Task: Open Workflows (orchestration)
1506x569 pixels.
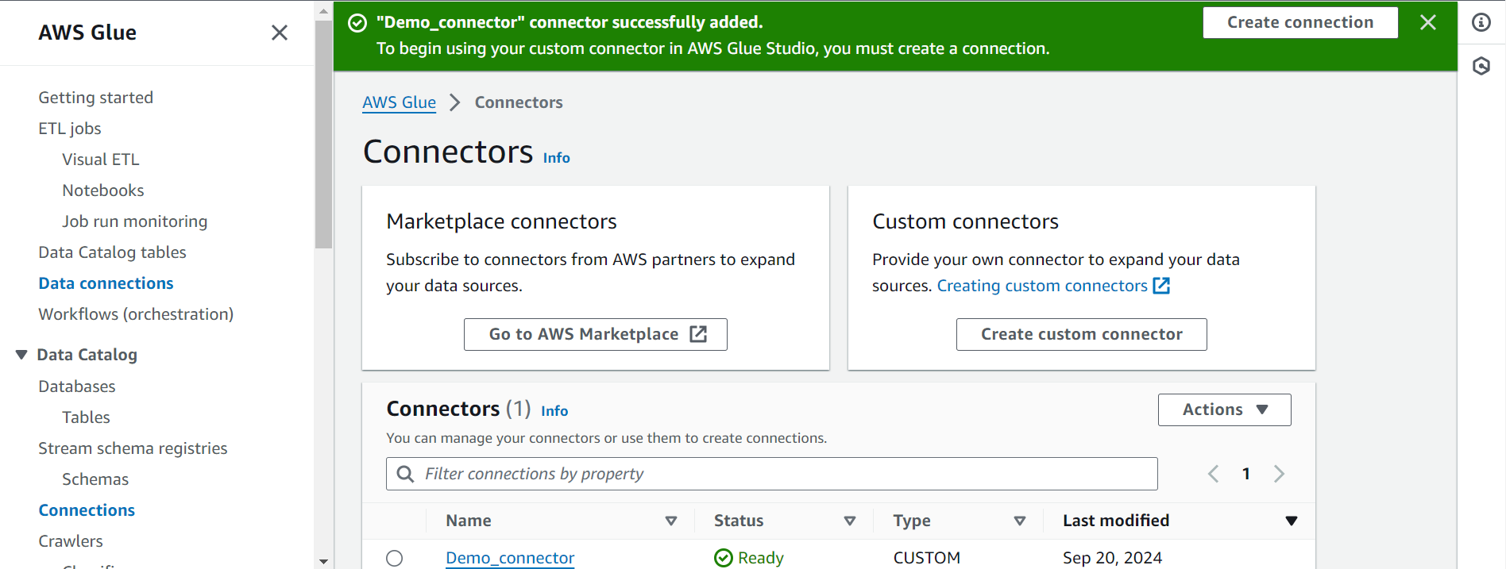Action: 136,314
